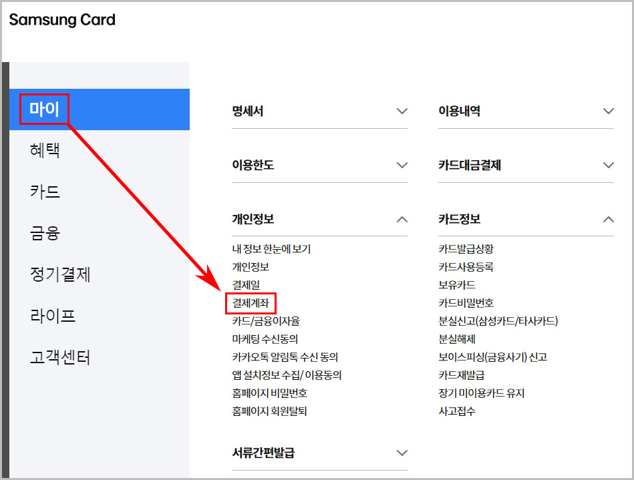Open 내 정보 한눈에 보기 link
The image size is (634, 480).
pyautogui.click(x=270, y=248)
